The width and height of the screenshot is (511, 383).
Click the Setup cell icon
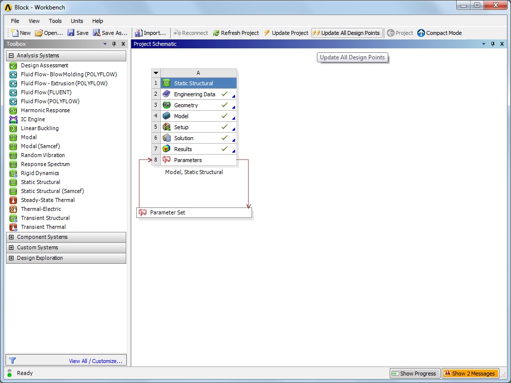[167, 127]
